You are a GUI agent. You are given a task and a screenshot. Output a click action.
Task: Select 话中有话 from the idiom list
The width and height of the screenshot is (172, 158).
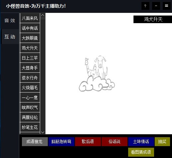tap(30, 28)
